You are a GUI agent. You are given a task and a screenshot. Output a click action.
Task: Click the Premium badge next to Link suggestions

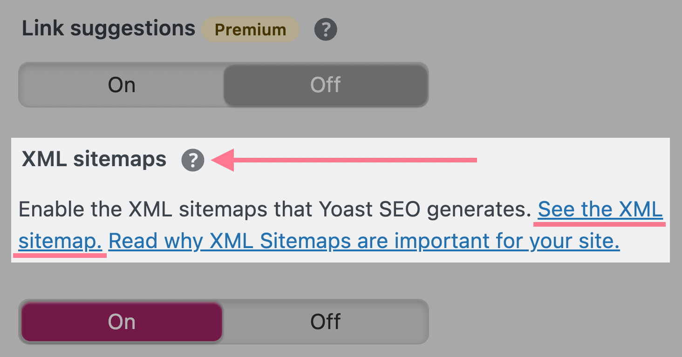(x=250, y=29)
